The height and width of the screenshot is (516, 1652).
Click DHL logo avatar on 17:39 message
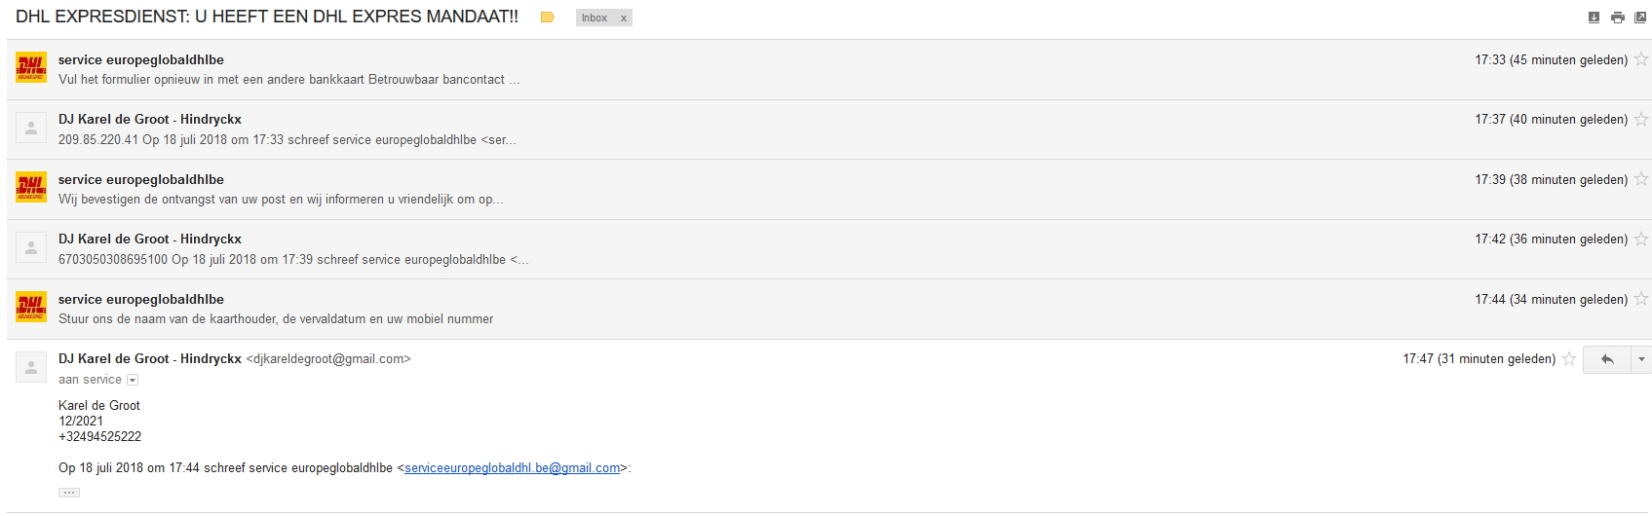pos(31,188)
